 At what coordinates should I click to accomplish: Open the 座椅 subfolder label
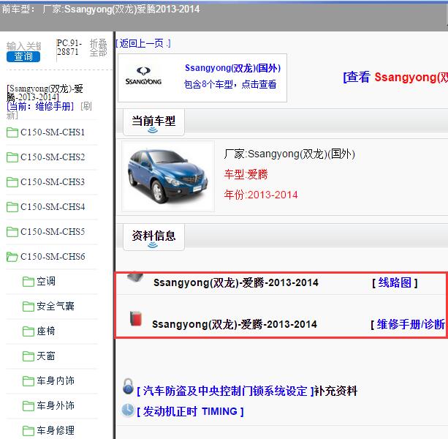click(46, 331)
